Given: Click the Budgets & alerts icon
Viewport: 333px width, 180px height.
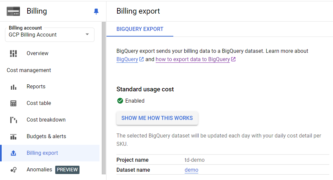Looking at the screenshot, I should (13, 136).
